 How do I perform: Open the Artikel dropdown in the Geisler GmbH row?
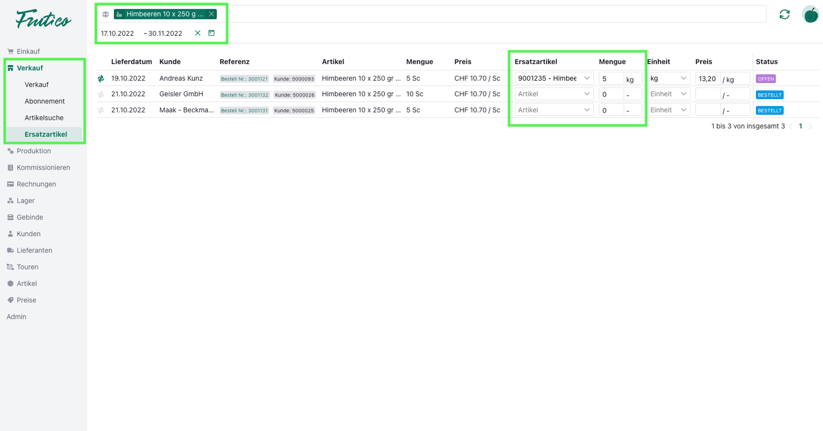tap(553, 94)
